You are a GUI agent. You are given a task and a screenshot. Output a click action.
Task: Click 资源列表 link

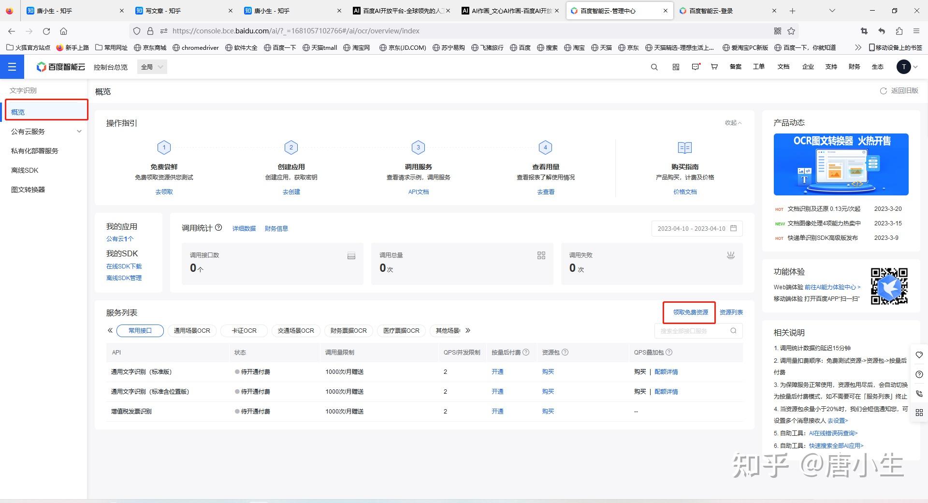[x=731, y=312]
